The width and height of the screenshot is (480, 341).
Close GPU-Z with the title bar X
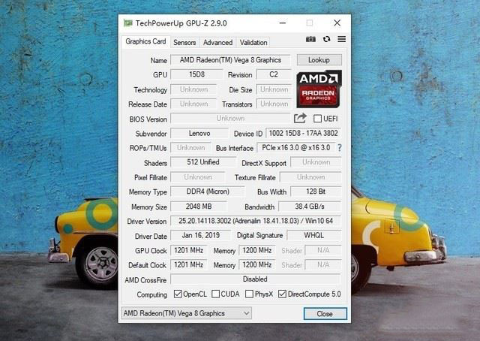tap(337, 23)
